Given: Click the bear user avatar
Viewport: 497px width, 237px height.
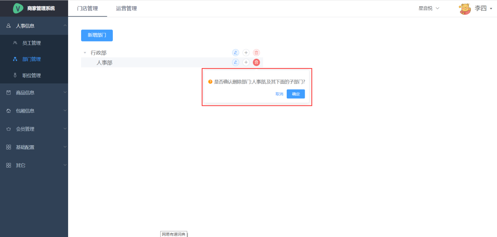Looking at the screenshot, I should pos(465,8).
